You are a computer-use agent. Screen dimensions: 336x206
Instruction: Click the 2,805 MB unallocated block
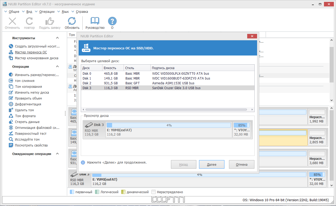tap(317, 137)
